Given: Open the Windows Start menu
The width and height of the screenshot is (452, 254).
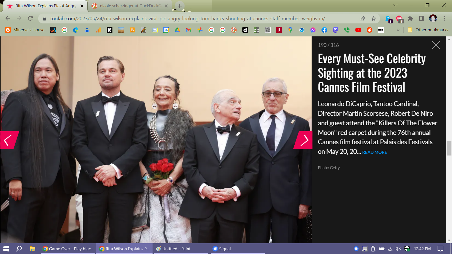Looking at the screenshot, I should 6,249.
